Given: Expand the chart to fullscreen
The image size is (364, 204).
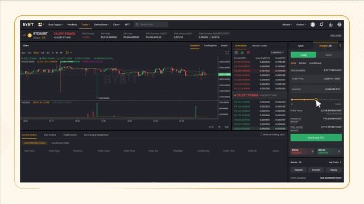Looking at the screenshot, I should (x=227, y=53).
